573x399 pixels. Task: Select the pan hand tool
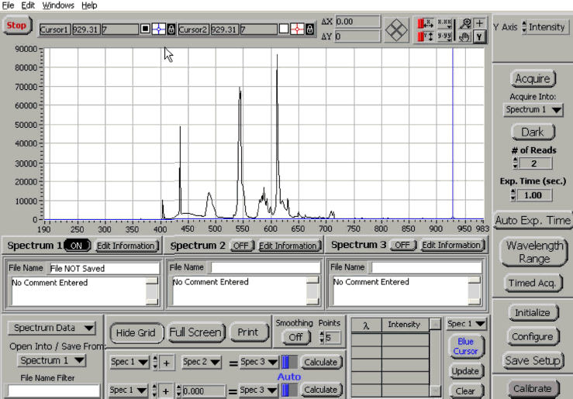tap(466, 36)
